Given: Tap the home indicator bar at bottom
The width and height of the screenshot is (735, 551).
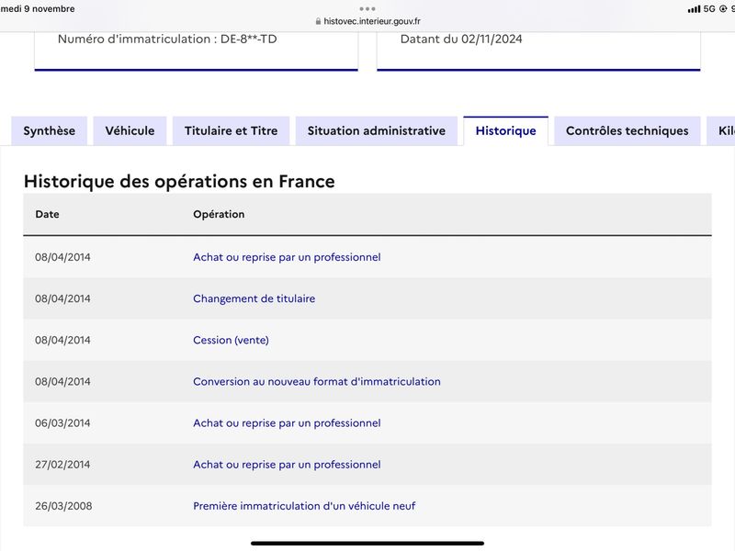Looking at the screenshot, I should [367, 544].
